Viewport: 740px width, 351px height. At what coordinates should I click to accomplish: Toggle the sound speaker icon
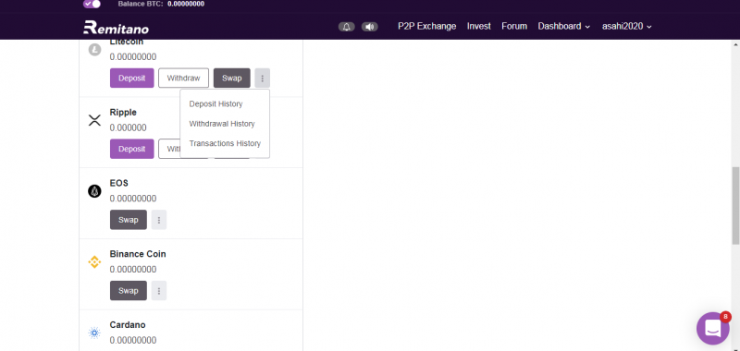(369, 27)
